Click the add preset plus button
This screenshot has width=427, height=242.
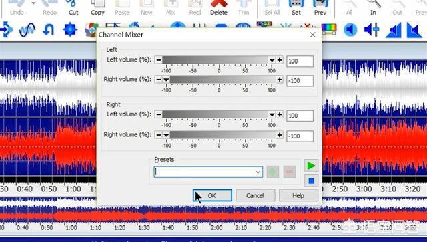(x=273, y=172)
